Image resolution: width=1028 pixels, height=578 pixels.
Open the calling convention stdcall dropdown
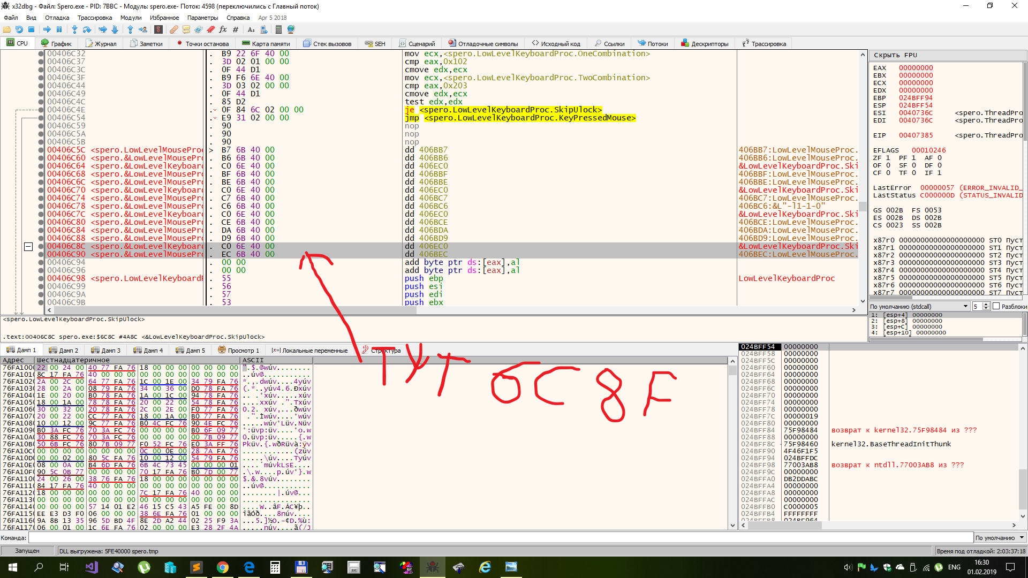(x=919, y=306)
